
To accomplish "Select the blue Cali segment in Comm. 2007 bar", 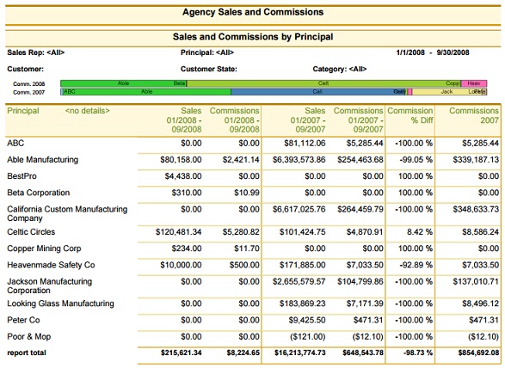I will pos(317,92).
